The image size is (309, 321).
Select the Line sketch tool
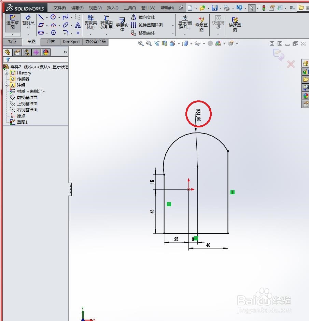(x=41, y=17)
